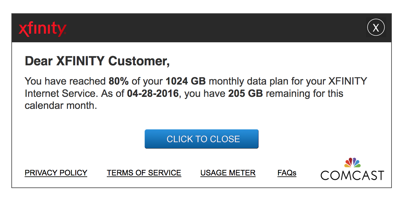Click the words "calendar month."
This screenshot has height=207, width=407.
pyautogui.click(x=61, y=106)
